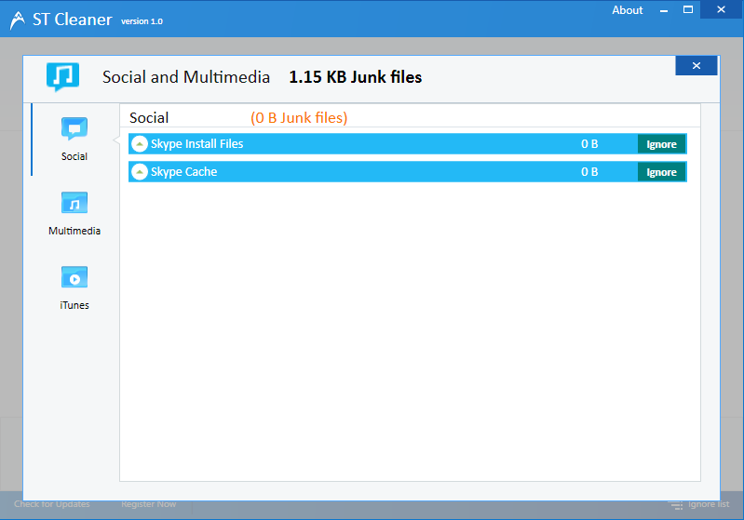This screenshot has height=520, width=744.
Task: Click the ST Cleaner logo in title bar
Action: (17, 20)
